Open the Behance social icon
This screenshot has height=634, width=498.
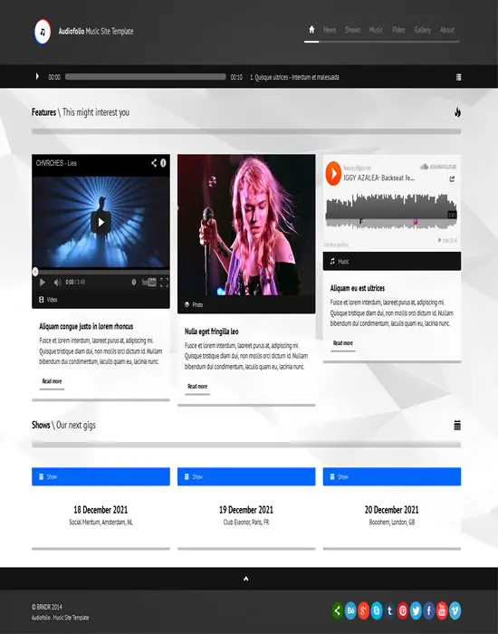(350, 610)
